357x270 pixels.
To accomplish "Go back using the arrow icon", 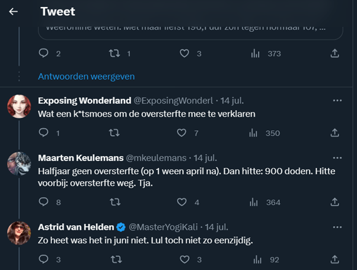I will pos(13,11).
